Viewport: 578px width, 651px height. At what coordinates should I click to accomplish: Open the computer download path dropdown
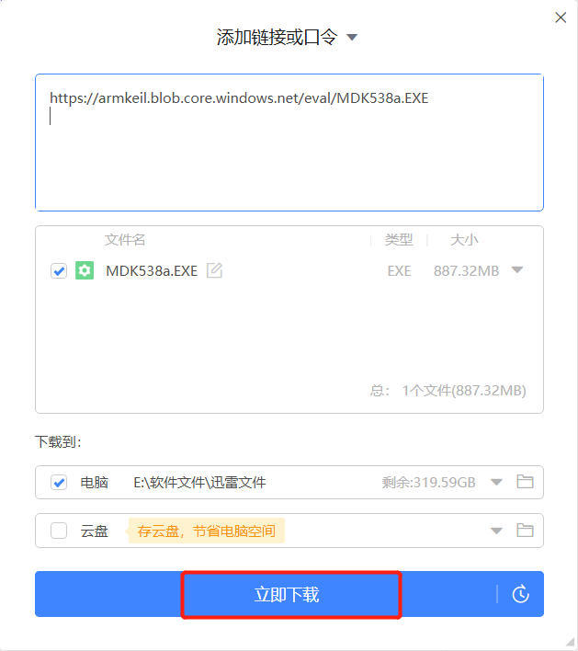click(x=496, y=482)
